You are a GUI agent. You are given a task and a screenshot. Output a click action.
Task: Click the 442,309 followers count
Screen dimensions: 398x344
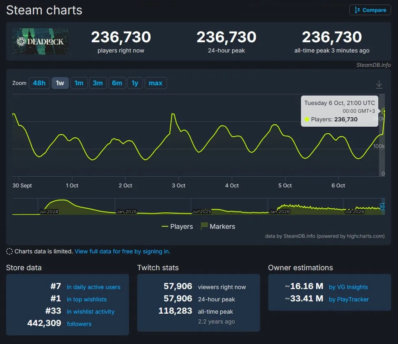tap(44, 323)
